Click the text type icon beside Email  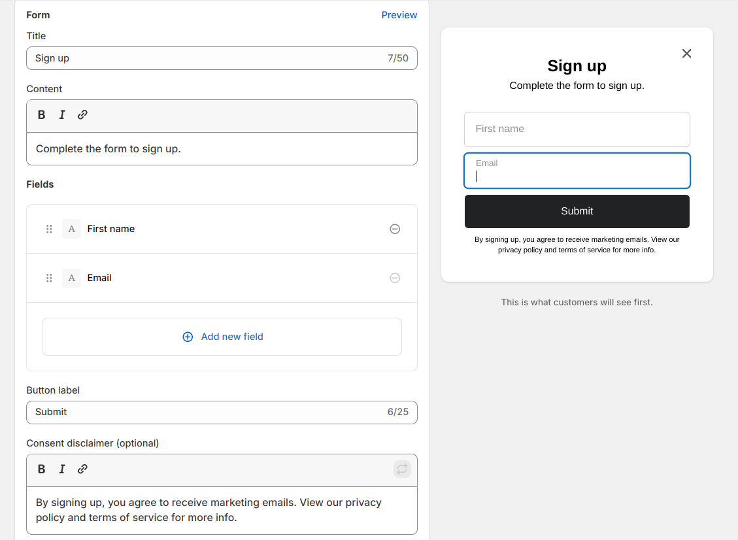pyautogui.click(x=71, y=278)
